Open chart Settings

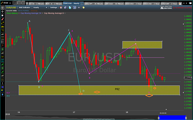[53, 7]
